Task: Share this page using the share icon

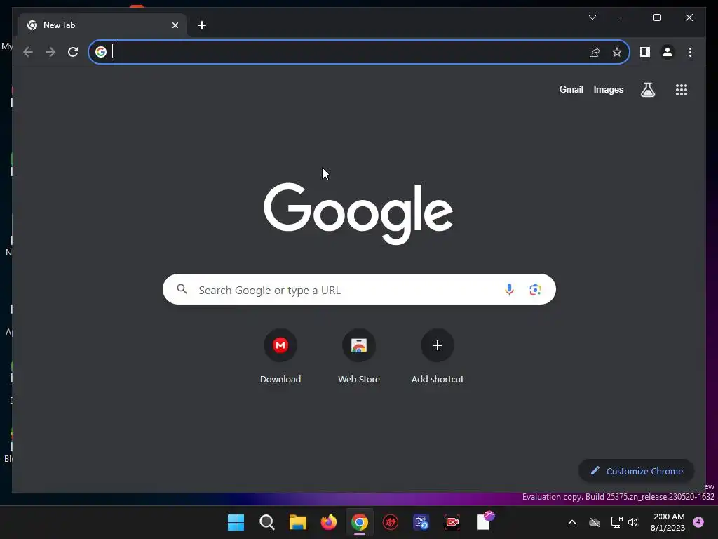Action: pyautogui.click(x=595, y=52)
